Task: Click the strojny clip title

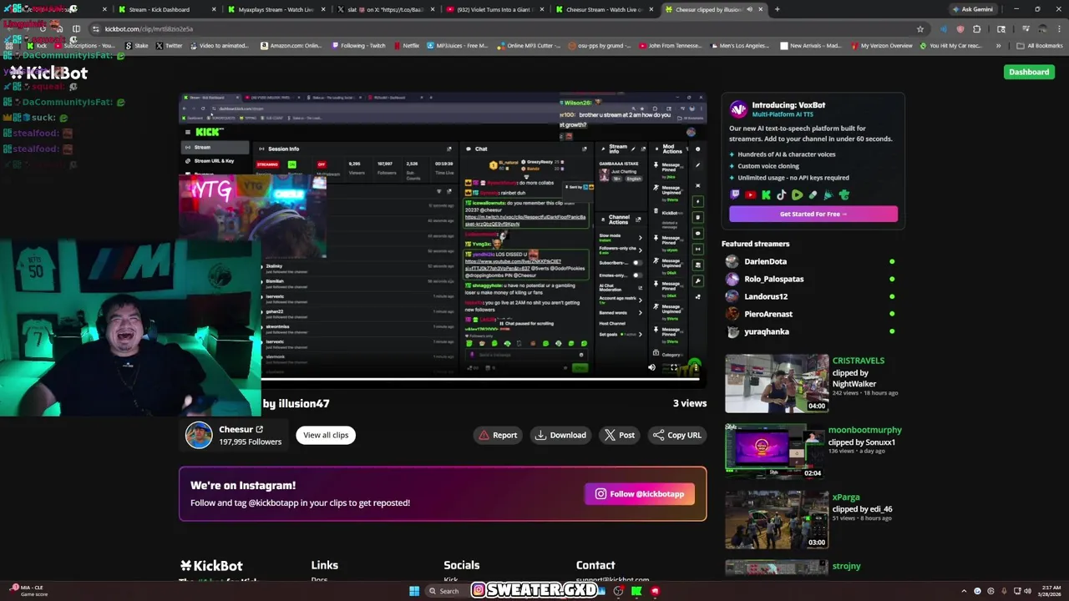Action: pyautogui.click(x=846, y=566)
